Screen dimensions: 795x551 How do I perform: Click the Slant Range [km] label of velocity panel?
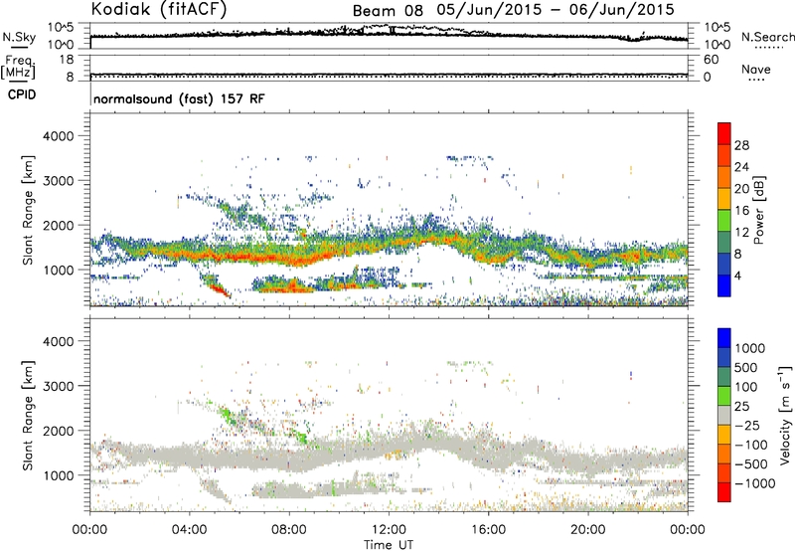point(28,416)
